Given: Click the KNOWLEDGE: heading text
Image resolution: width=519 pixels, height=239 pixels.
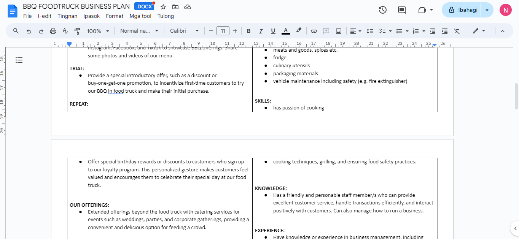Looking at the screenshot, I should tap(271, 188).
